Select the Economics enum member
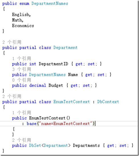Screen dimensions: 139x156 pos(23,26)
